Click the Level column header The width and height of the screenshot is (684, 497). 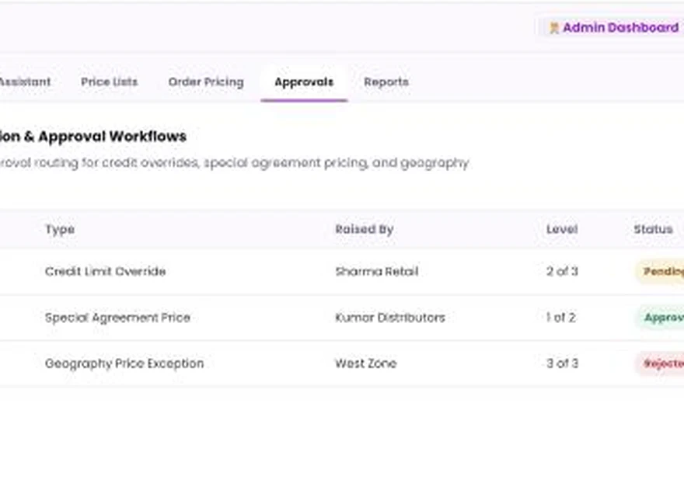pyautogui.click(x=562, y=229)
